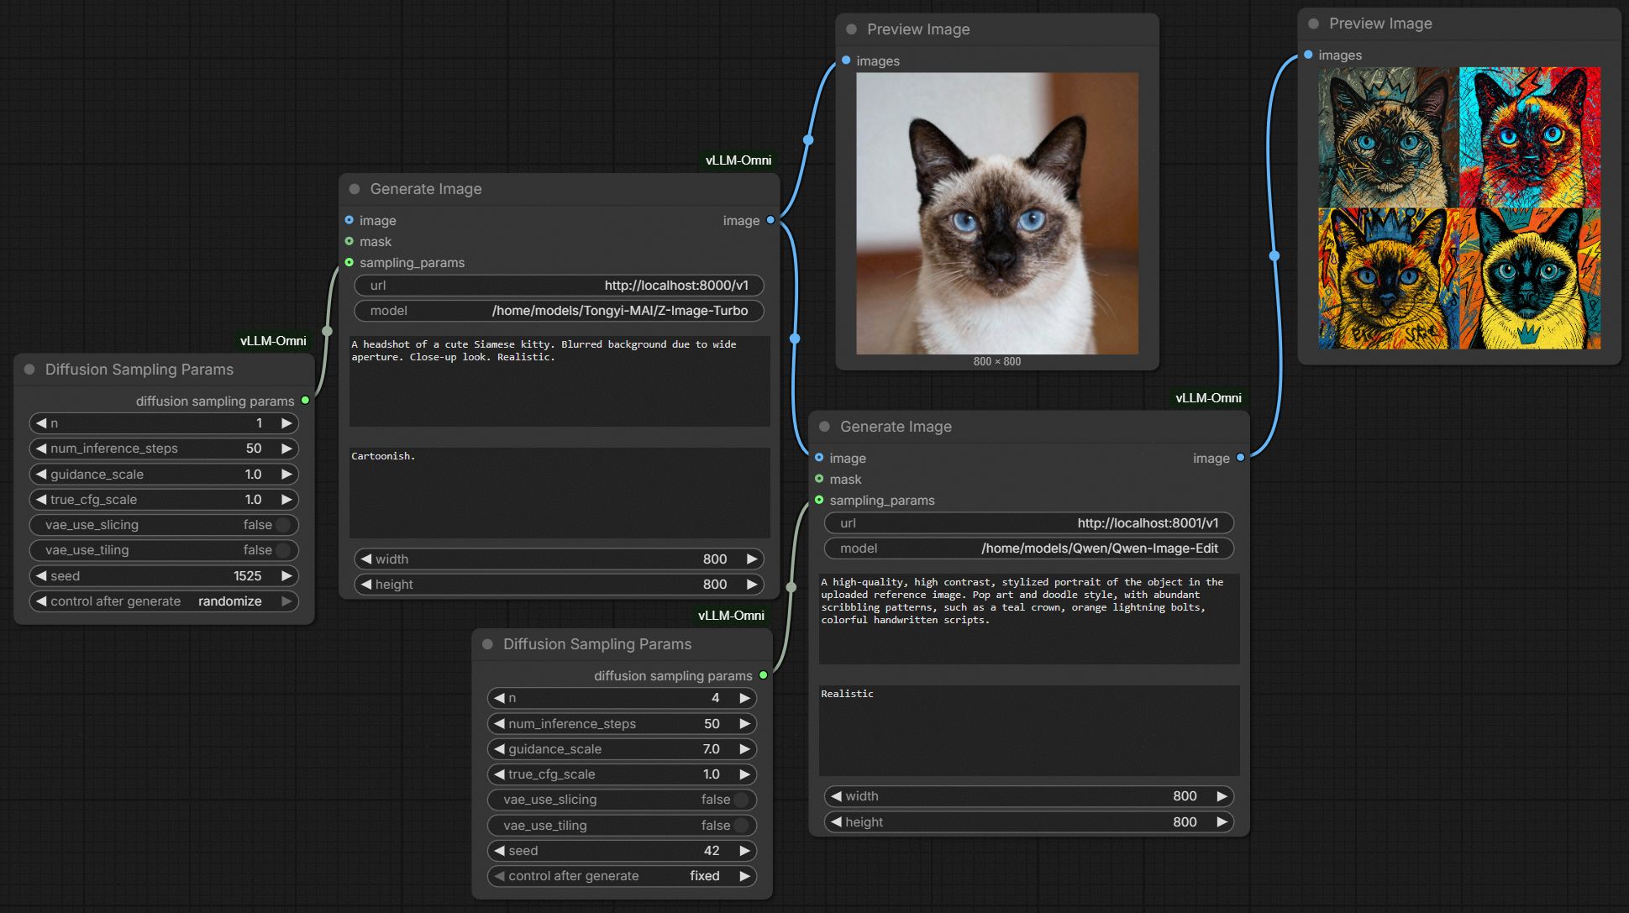Enable vae_use_slicing in the seed-42 sampling node
The image size is (1629, 913).
[x=622, y=800]
